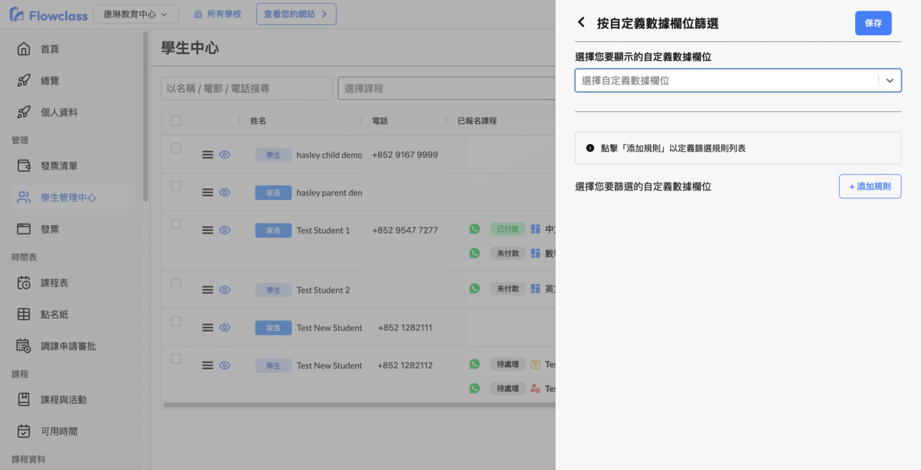Click the info icon in rule hint box

(590, 148)
